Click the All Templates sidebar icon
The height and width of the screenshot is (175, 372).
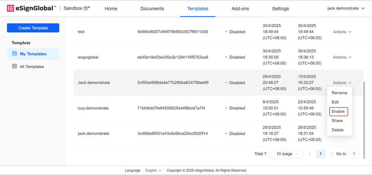[x=15, y=67]
